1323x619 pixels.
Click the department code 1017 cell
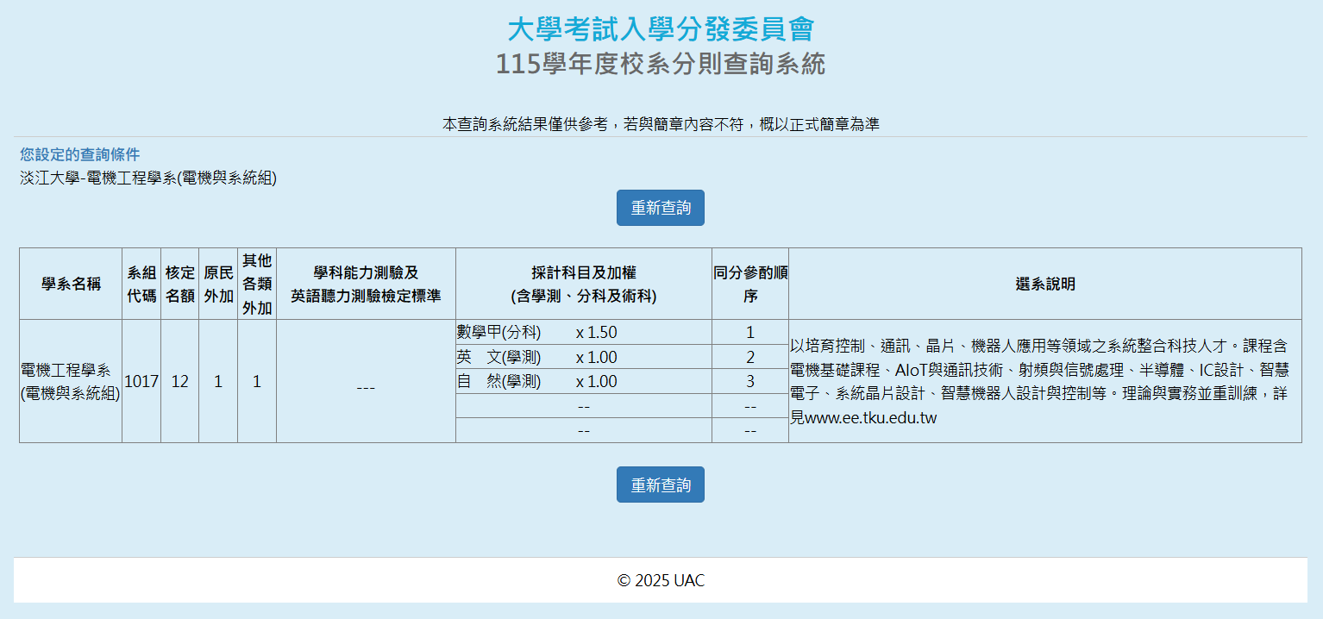[141, 381]
